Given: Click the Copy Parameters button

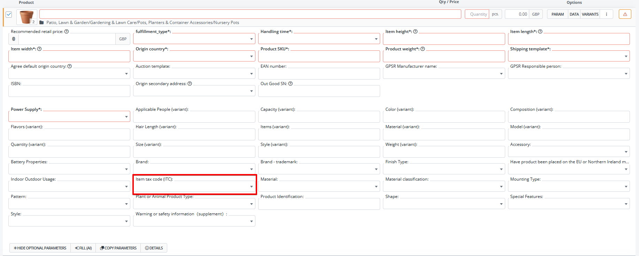Looking at the screenshot, I should coord(118,248).
